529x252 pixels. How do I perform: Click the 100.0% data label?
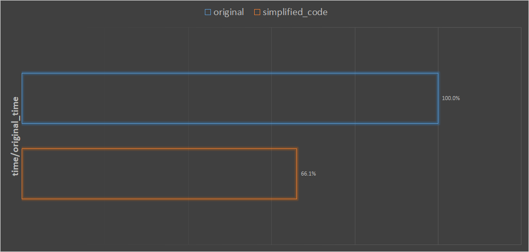pos(450,98)
